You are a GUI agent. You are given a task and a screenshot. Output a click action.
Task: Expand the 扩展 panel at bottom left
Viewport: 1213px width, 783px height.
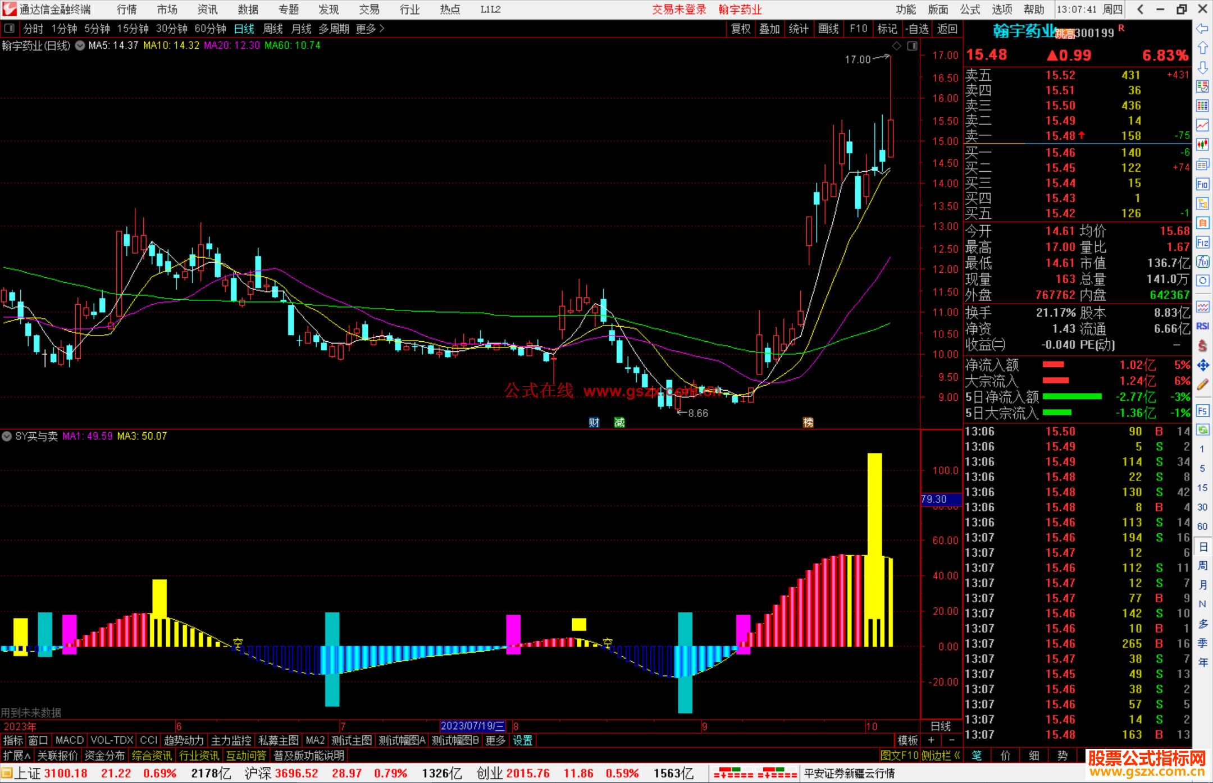16,755
